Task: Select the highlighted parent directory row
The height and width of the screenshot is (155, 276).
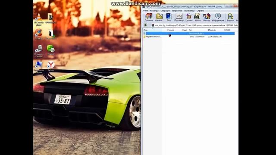Action: click(x=189, y=34)
